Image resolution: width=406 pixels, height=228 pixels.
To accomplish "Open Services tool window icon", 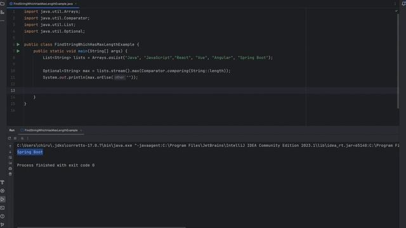I will coord(3,191).
